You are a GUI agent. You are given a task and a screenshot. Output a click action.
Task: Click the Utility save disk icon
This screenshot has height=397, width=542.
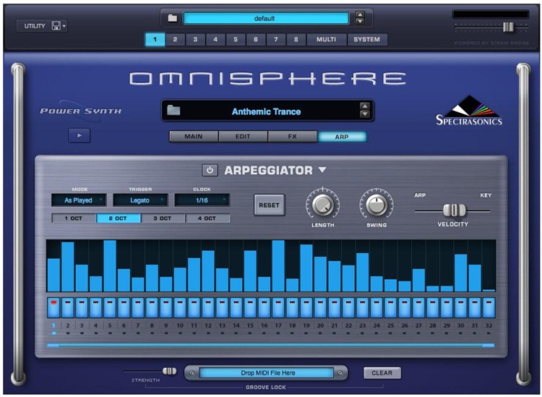click(56, 25)
